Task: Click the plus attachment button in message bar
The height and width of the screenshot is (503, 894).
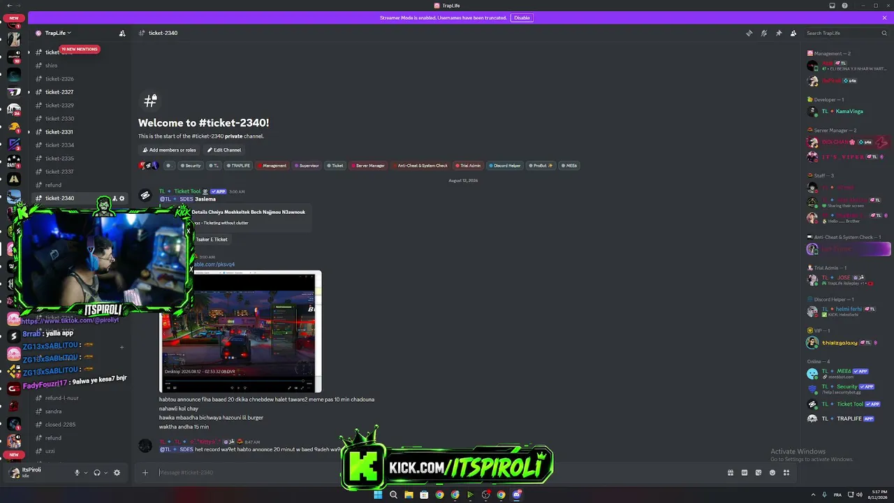Action: coord(145,473)
